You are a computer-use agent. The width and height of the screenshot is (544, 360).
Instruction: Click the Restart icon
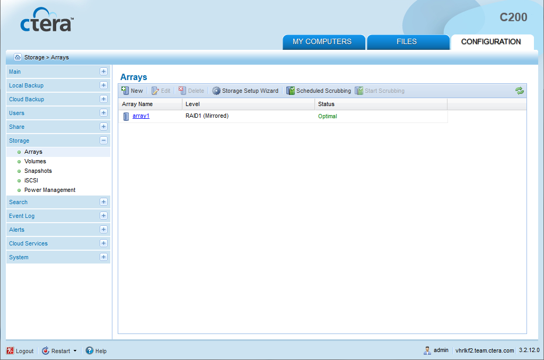pos(46,350)
